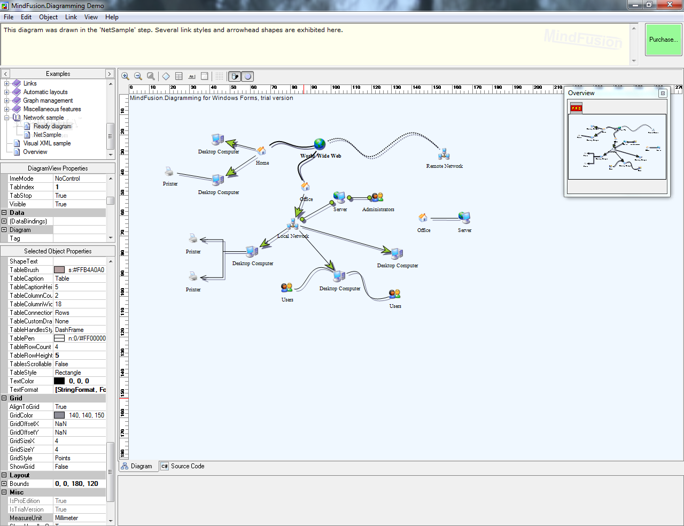Open the Link menu

[71, 17]
